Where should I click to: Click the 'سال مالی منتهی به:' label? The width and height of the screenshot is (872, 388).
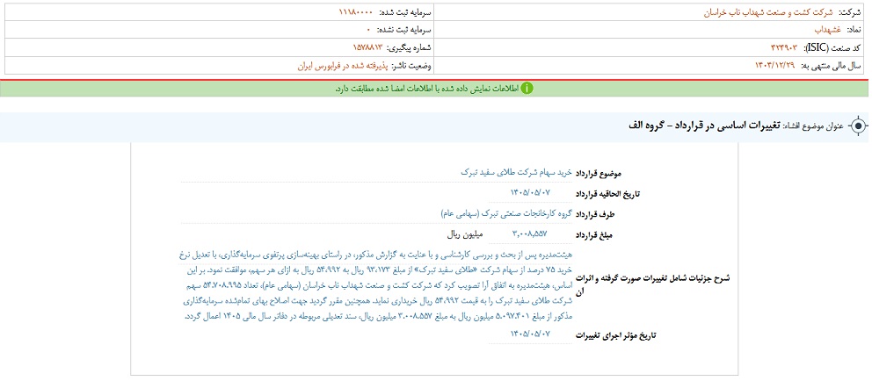click(831, 66)
